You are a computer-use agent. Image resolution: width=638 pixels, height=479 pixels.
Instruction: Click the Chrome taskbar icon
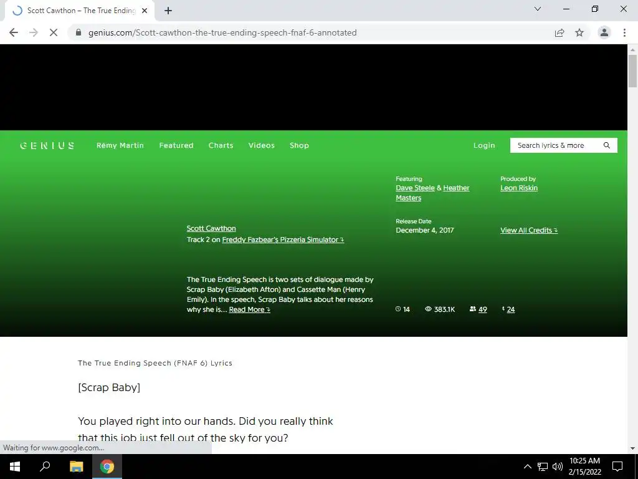[107, 467]
